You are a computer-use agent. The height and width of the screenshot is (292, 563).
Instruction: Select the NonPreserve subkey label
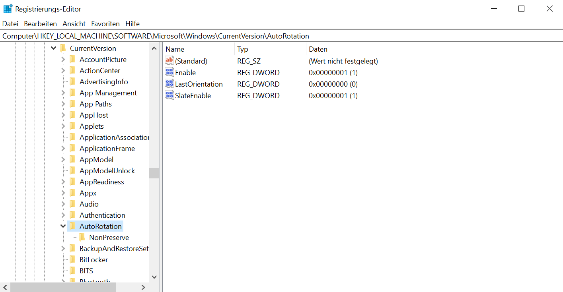(109, 237)
